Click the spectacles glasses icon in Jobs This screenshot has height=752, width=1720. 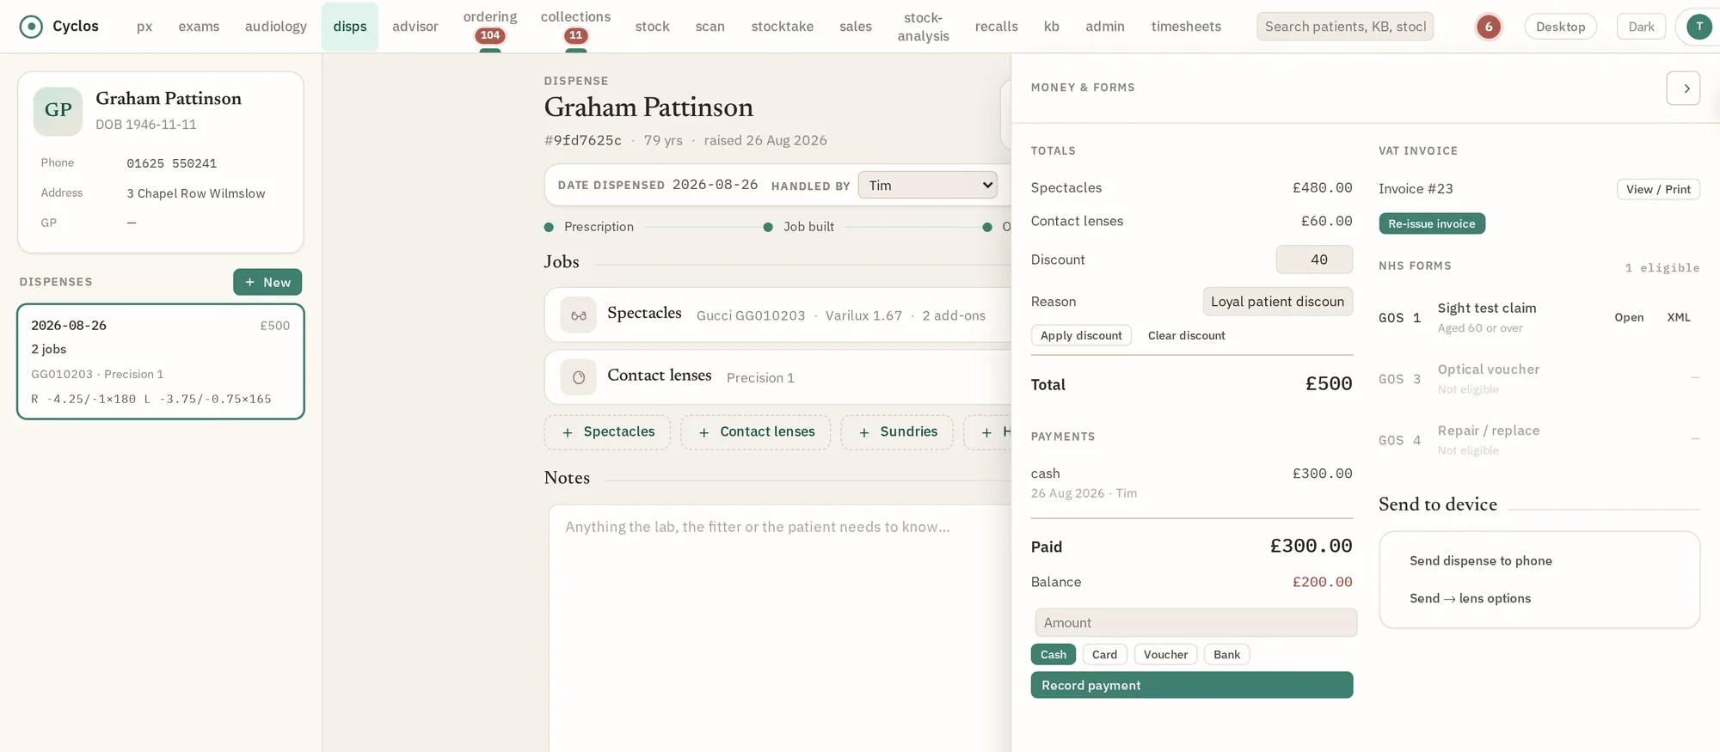point(578,315)
